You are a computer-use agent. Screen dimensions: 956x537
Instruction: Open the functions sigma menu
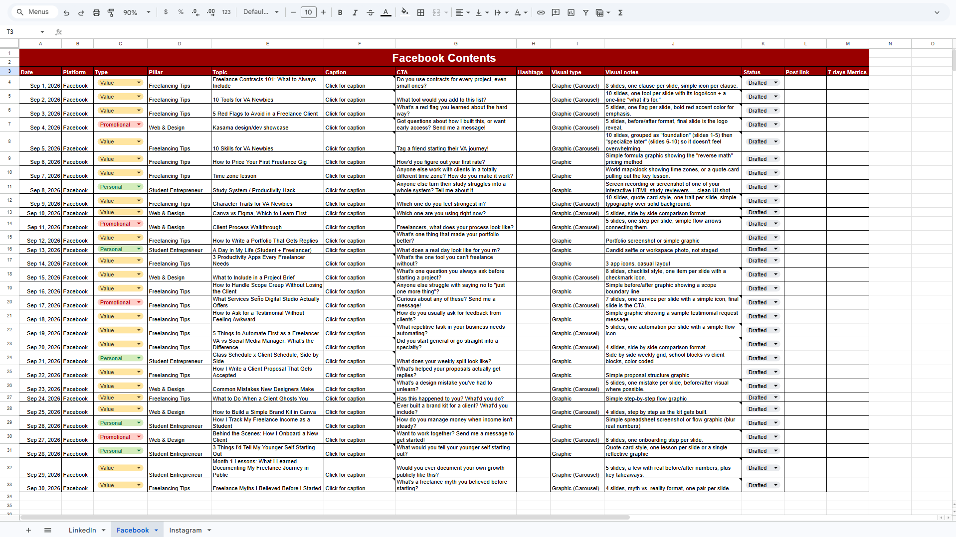[x=620, y=12]
